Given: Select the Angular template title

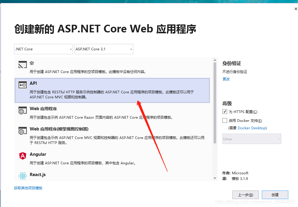Looking at the screenshot, I should [x=38, y=154].
